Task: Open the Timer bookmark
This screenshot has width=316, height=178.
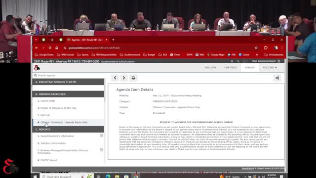Action: (x=175, y=55)
